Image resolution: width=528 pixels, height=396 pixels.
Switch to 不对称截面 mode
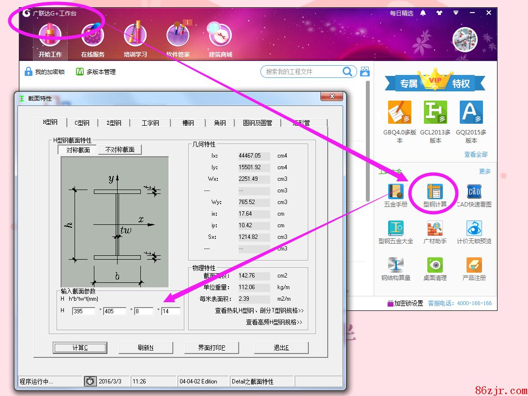pyautogui.click(x=120, y=150)
